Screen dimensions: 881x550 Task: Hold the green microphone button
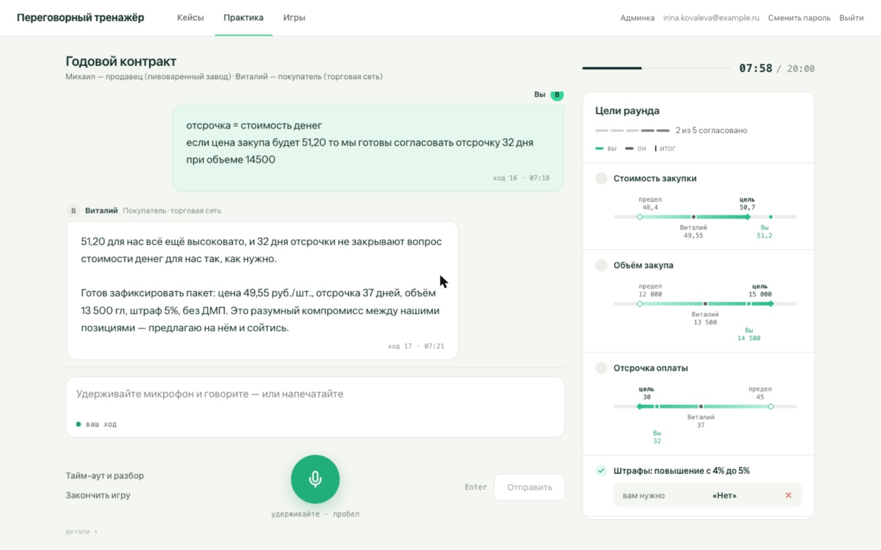[315, 479]
